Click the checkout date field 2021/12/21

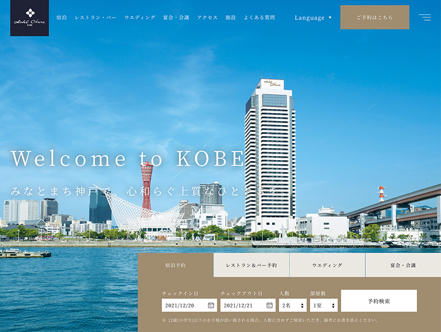(x=241, y=306)
